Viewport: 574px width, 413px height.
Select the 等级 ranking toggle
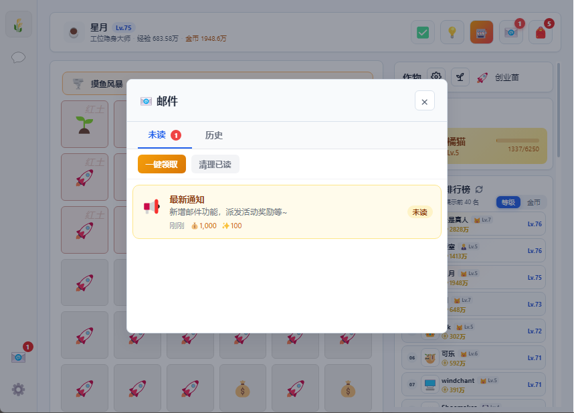[508, 202]
